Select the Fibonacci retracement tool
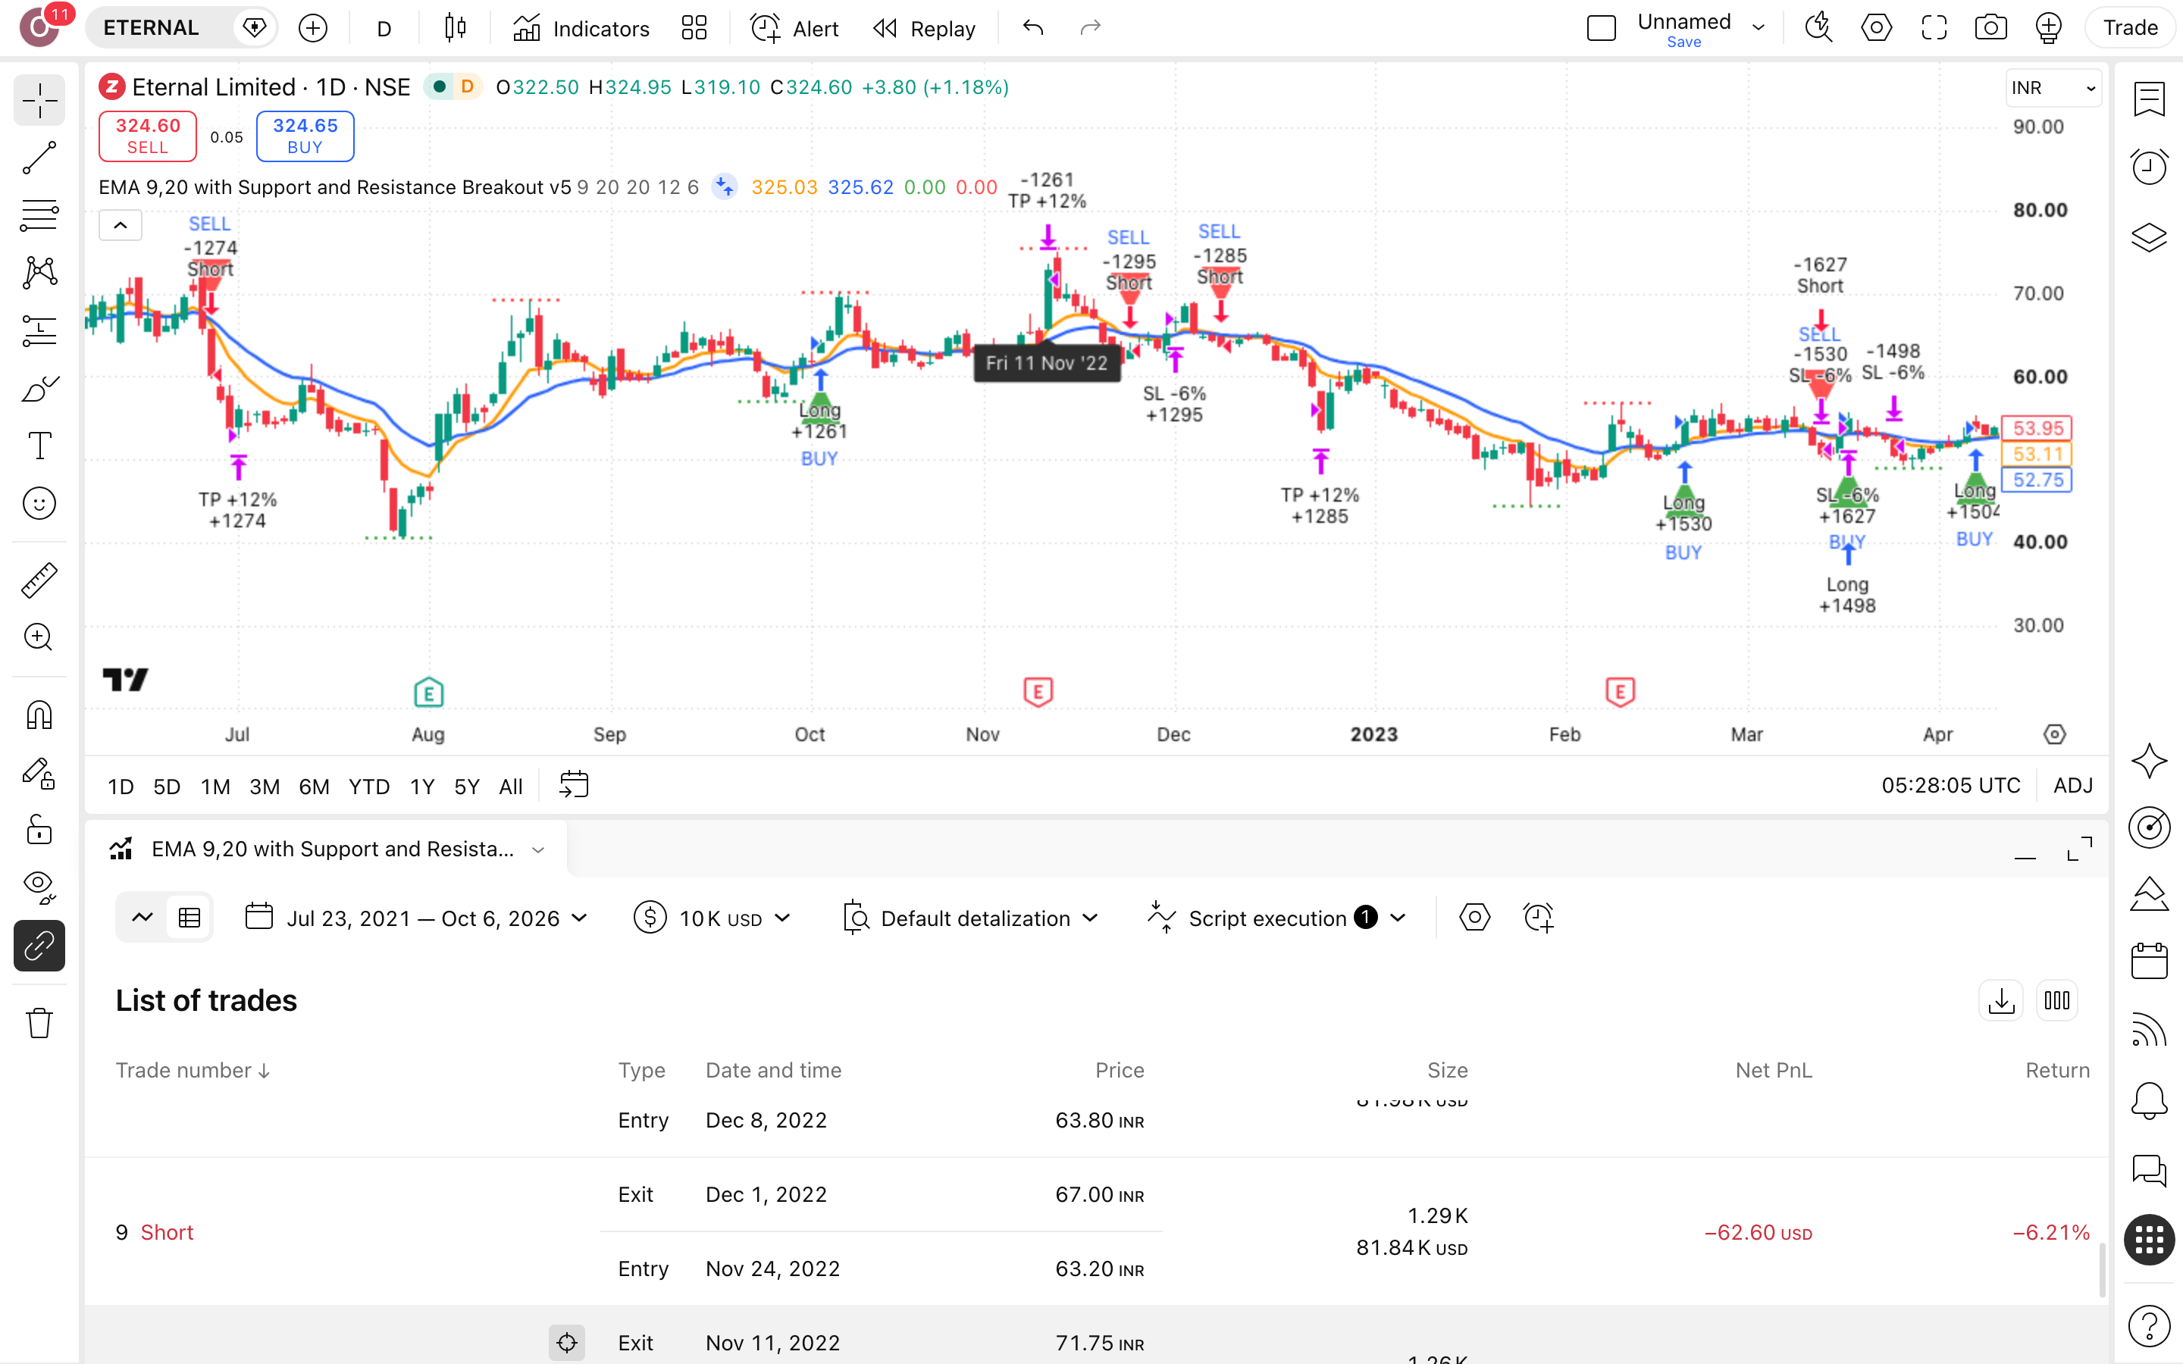 (x=39, y=216)
